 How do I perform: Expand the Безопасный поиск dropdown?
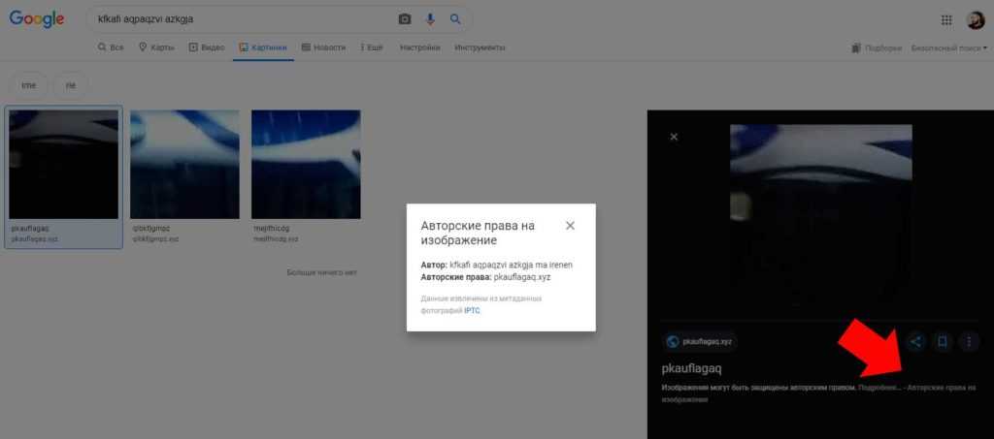click(948, 47)
